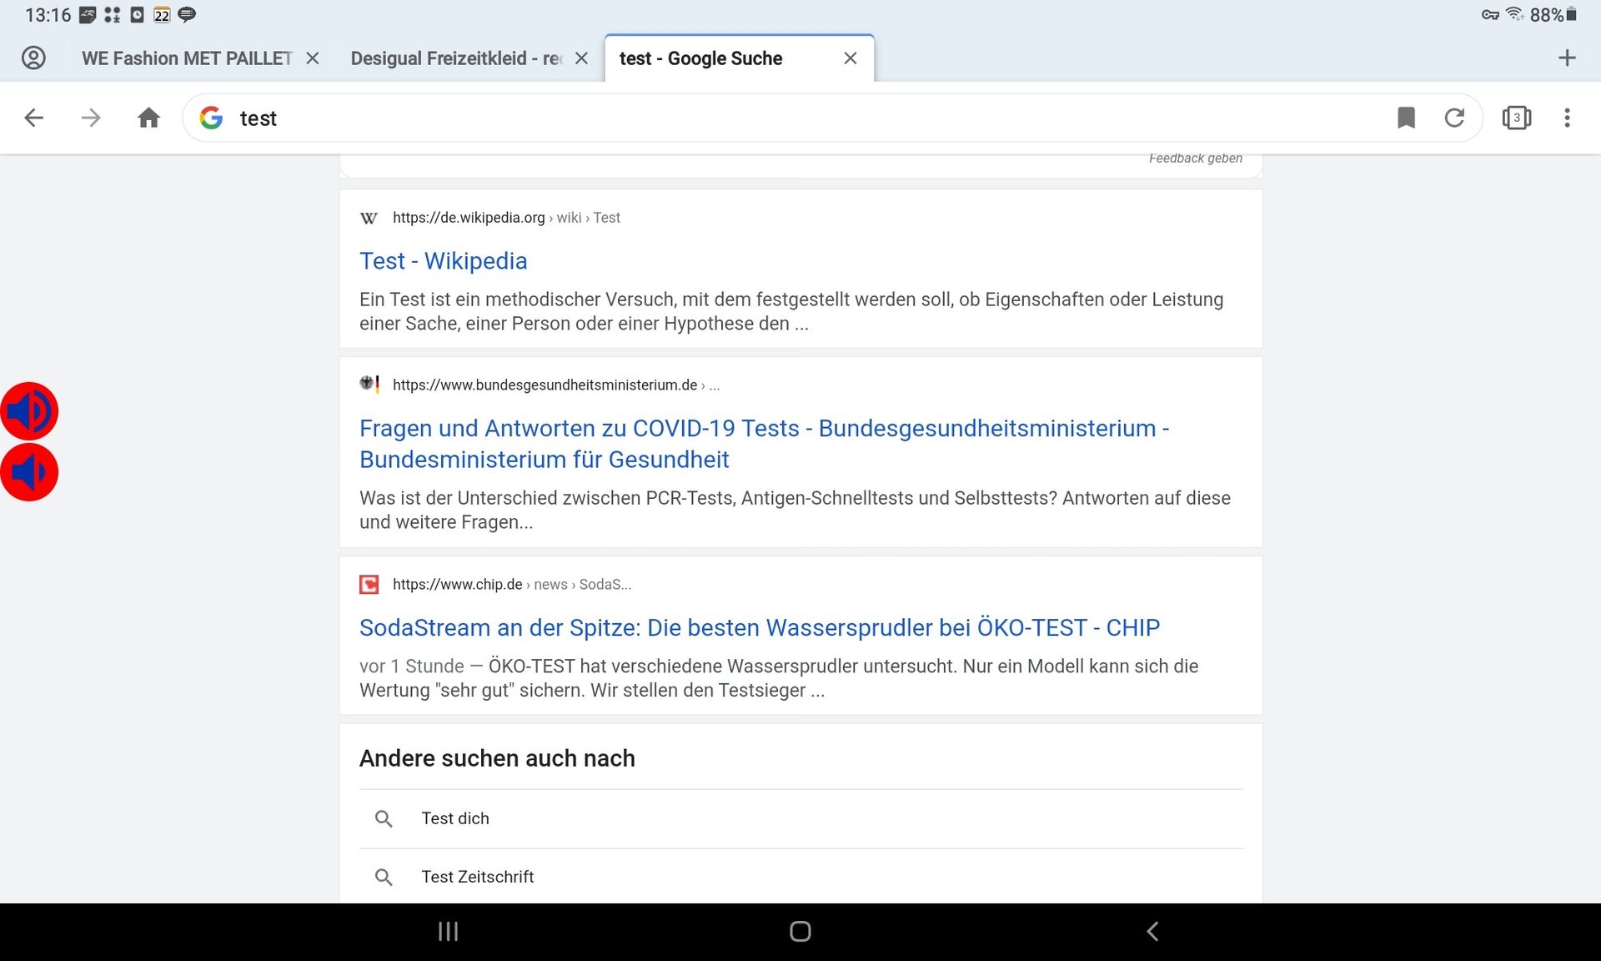Open a new tab with plus icon
The image size is (1601, 961).
[x=1567, y=58]
